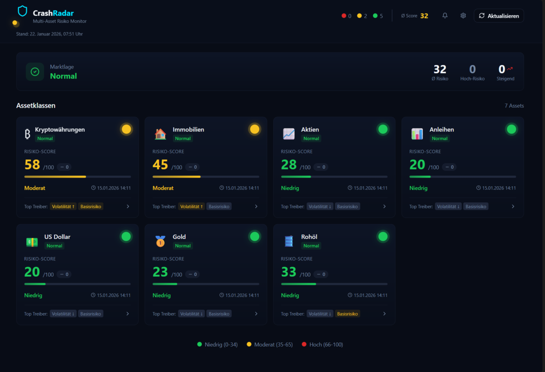Expand Kryptowährungen details with chevron arrow
The height and width of the screenshot is (372, 545).
tap(128, 206)
